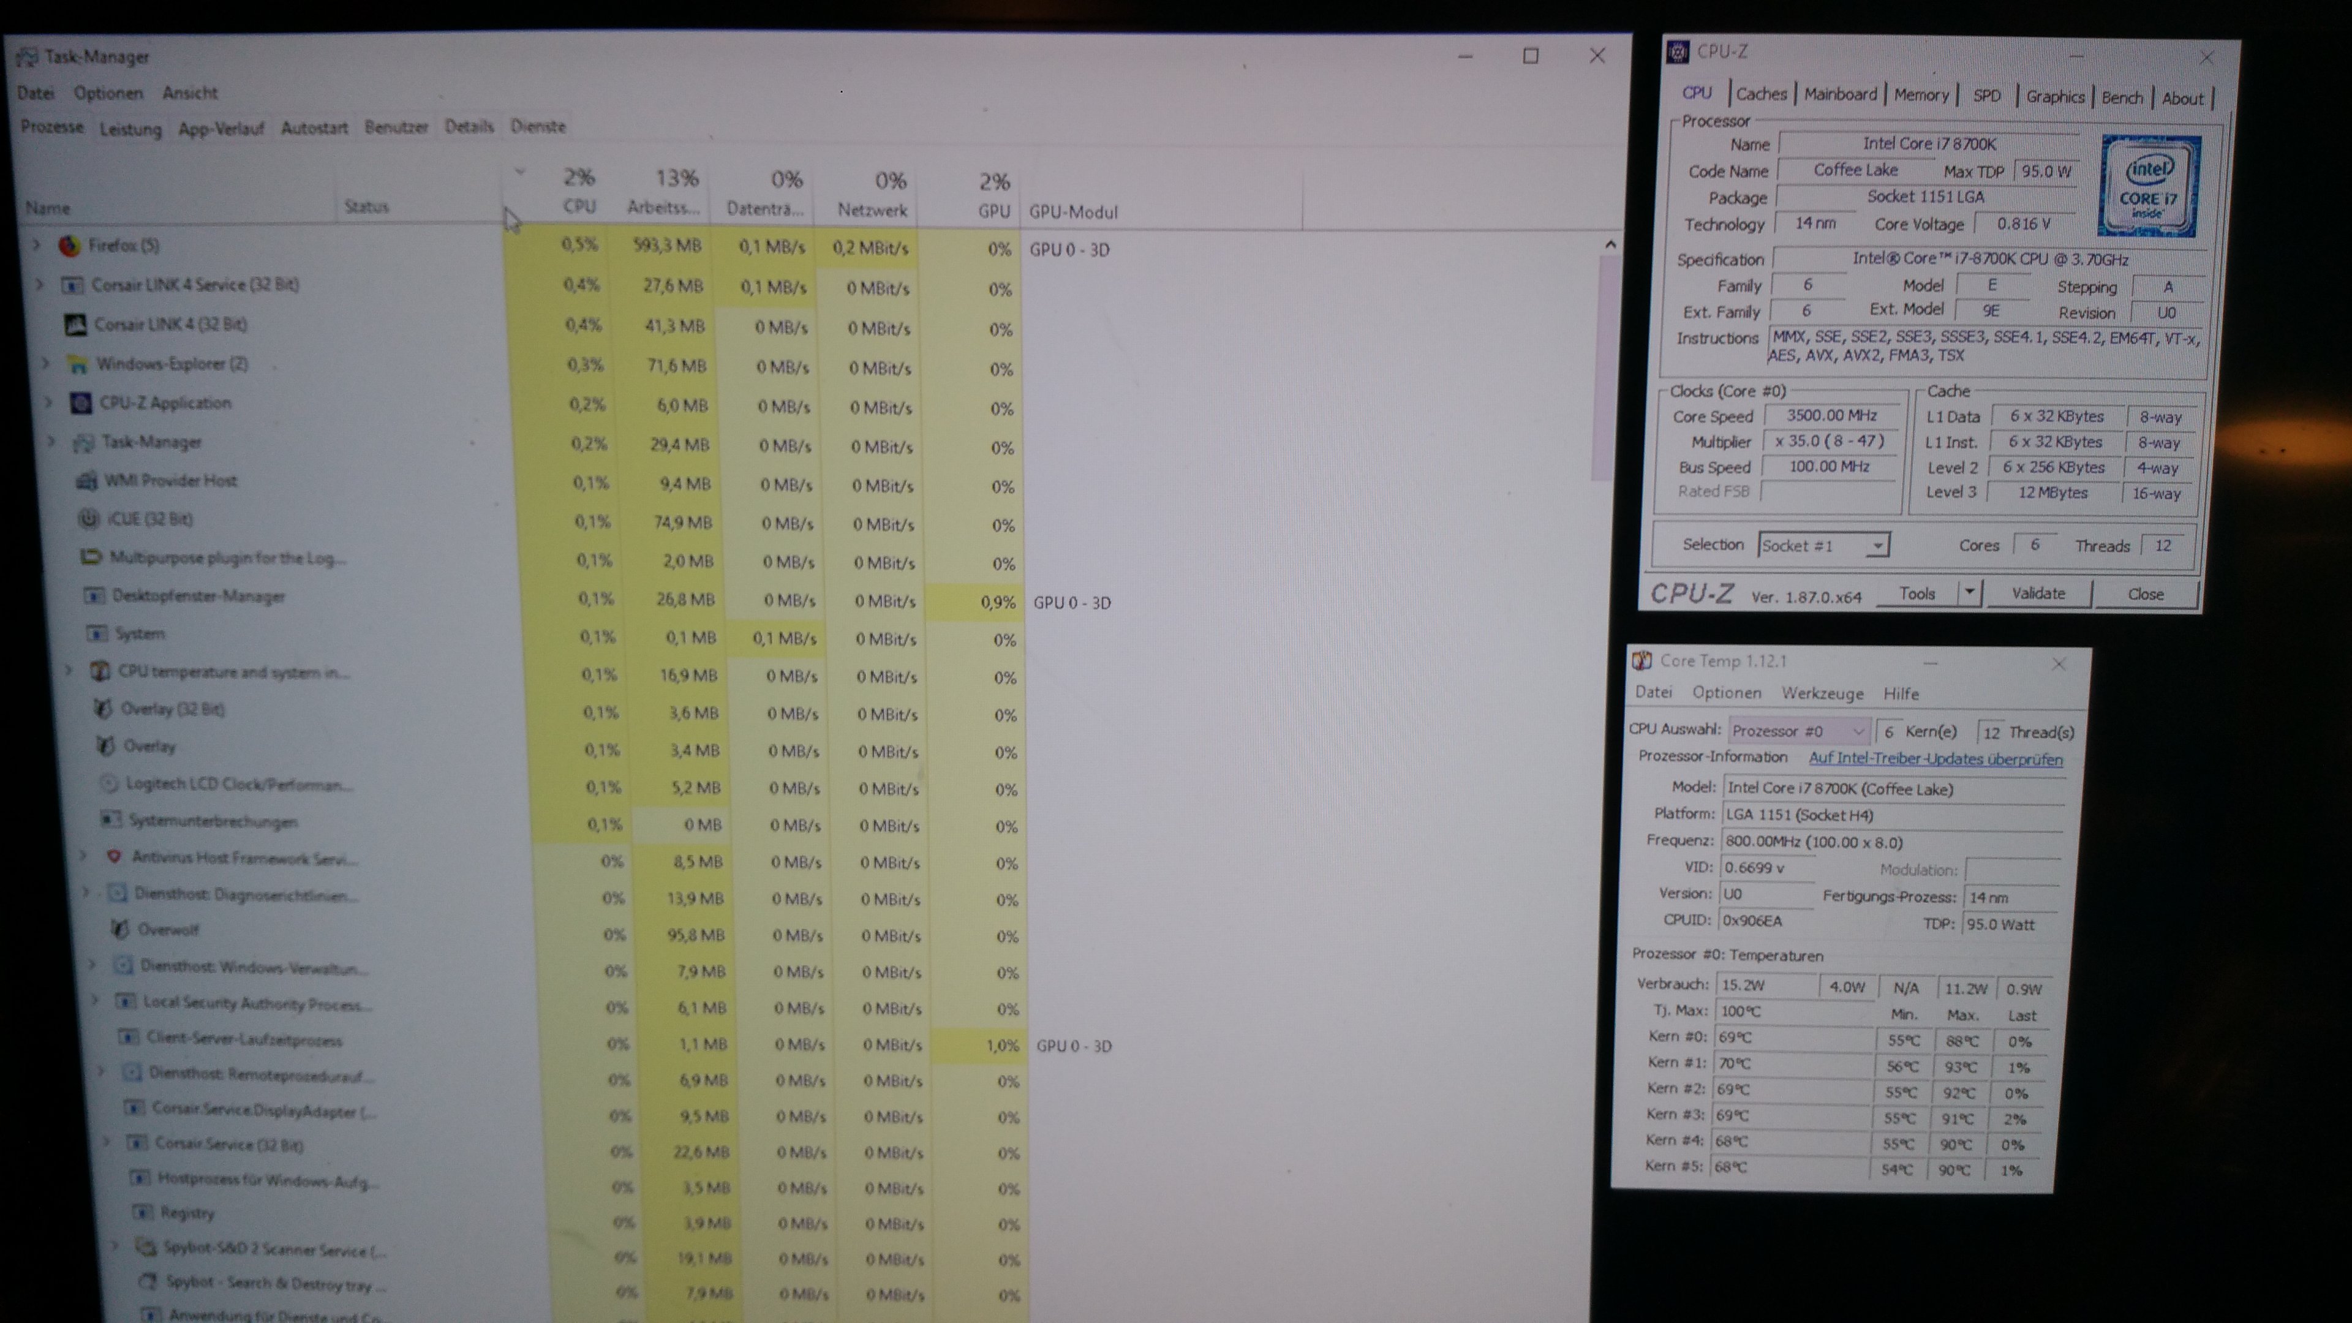This screenshot has width=2352, height=1323.
Task: Click the WMI Provider Host icon
Action: (x=88, y=481)
